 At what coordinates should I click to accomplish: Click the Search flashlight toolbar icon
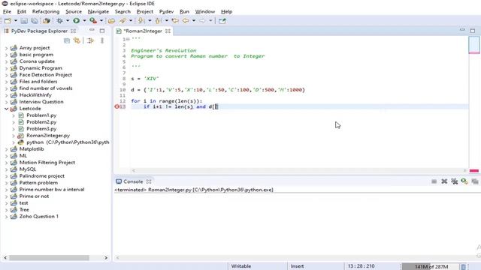[x=123, y=21]
